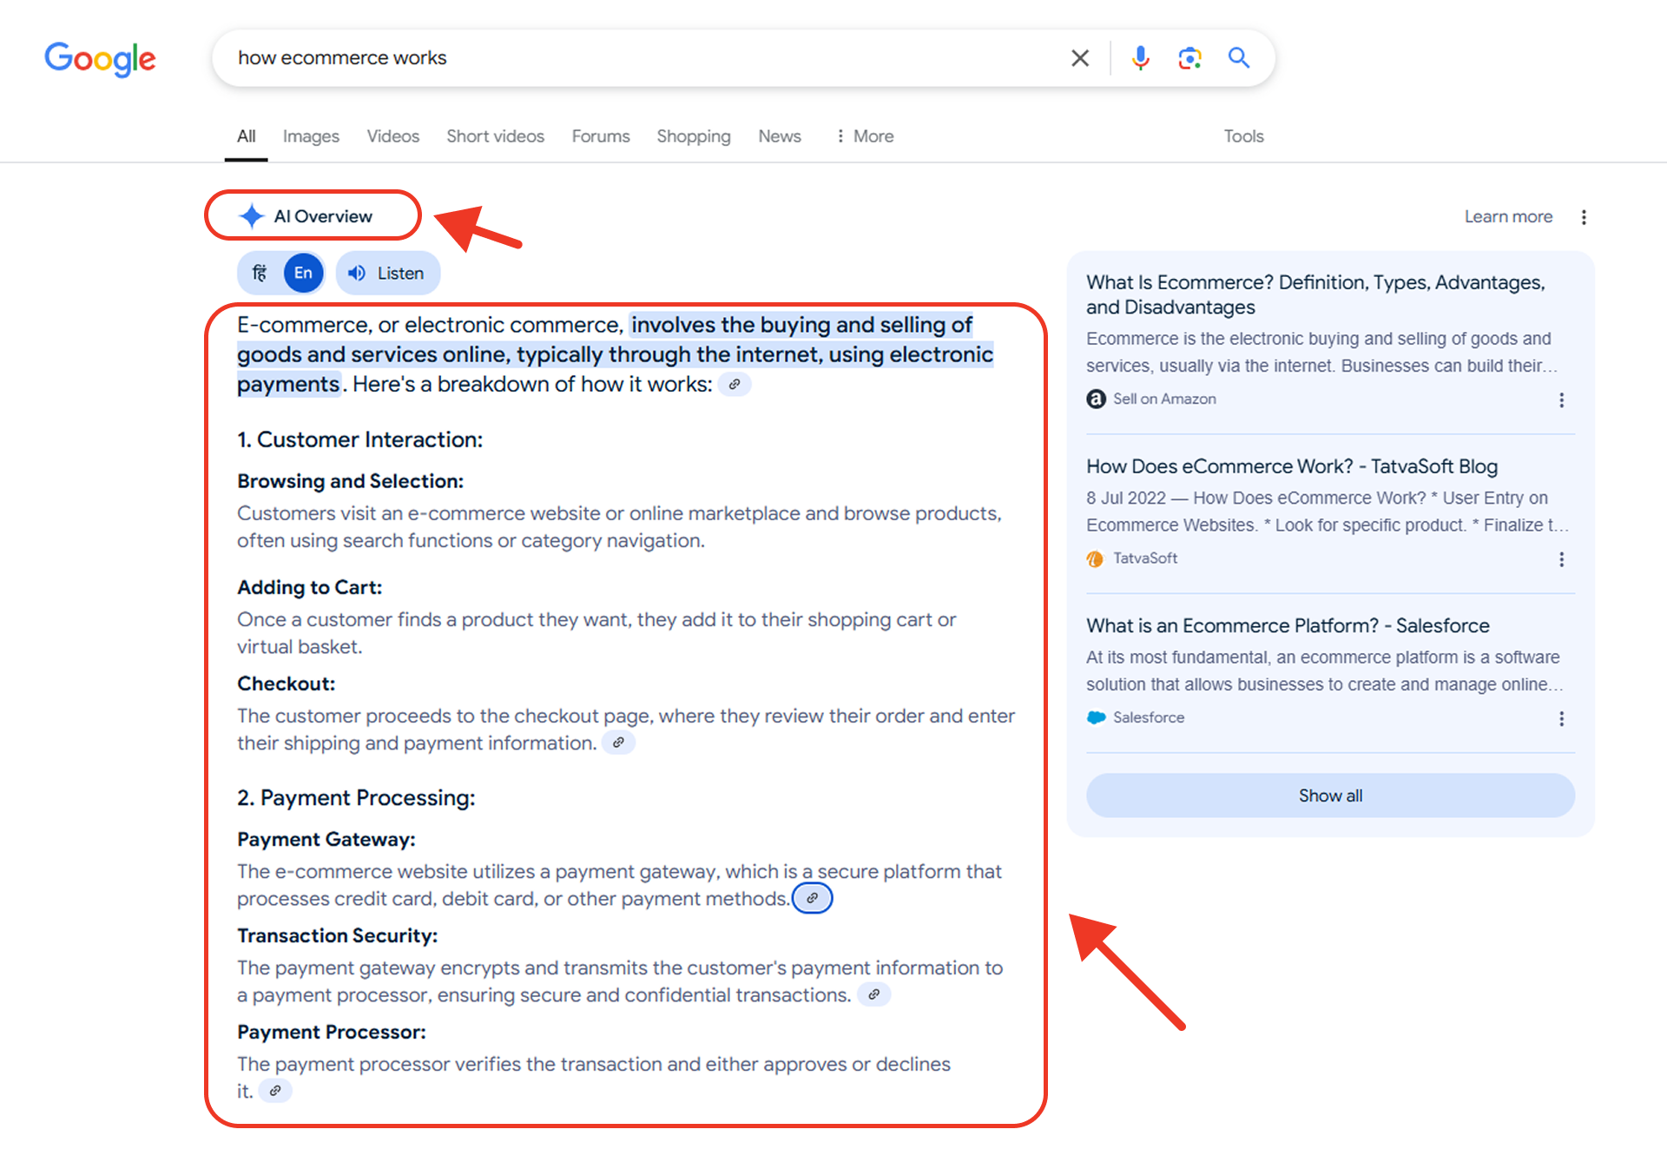Switch to the Images tab
The width and height of the screenshot is (1667, 1169).
tap(311, 136)
